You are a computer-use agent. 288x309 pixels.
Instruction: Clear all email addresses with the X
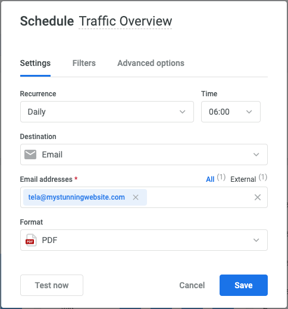(x=258, y=197)
